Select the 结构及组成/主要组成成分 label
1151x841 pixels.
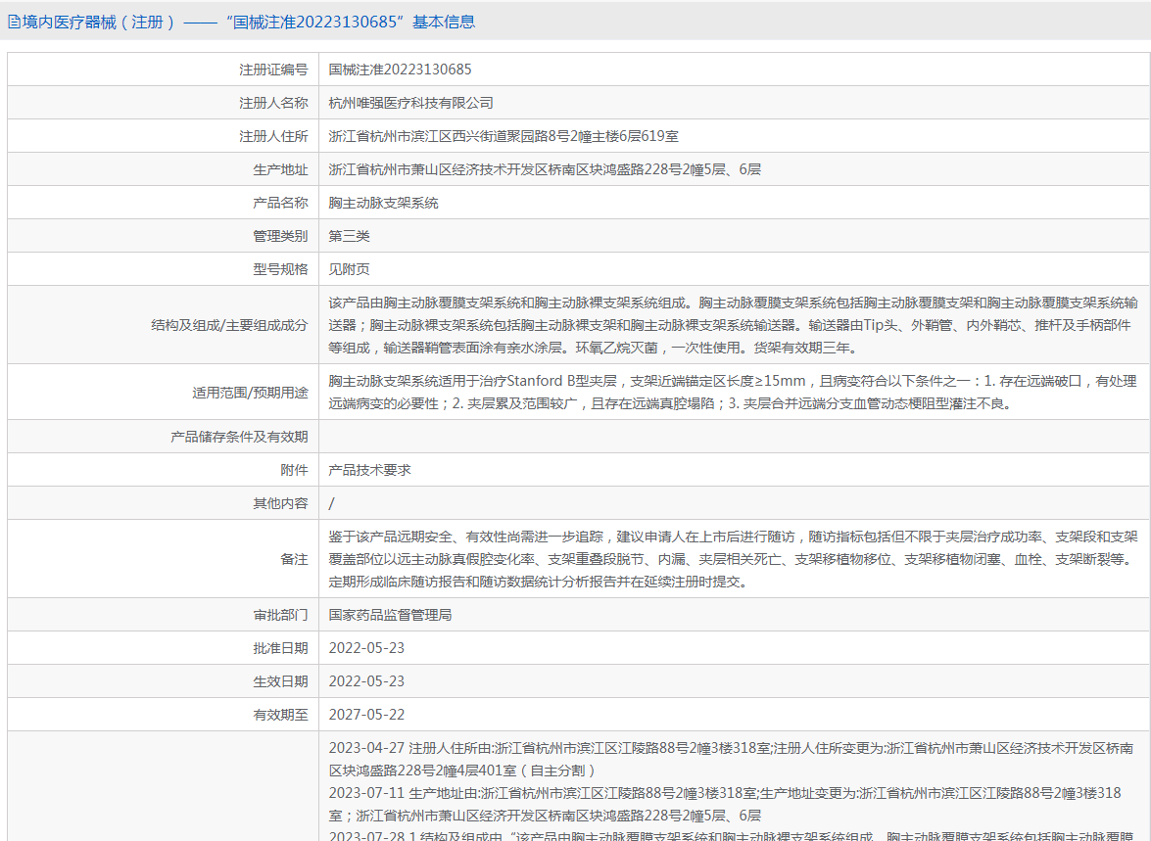[230, 325]
